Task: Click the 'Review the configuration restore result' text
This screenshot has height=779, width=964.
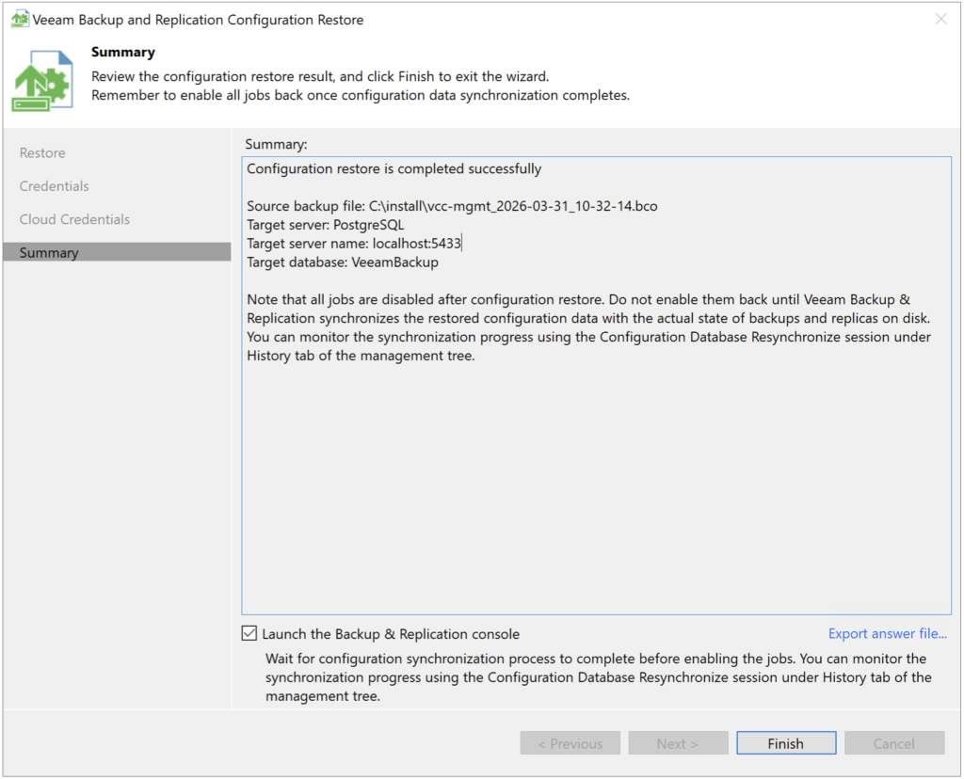Action: 320,76
